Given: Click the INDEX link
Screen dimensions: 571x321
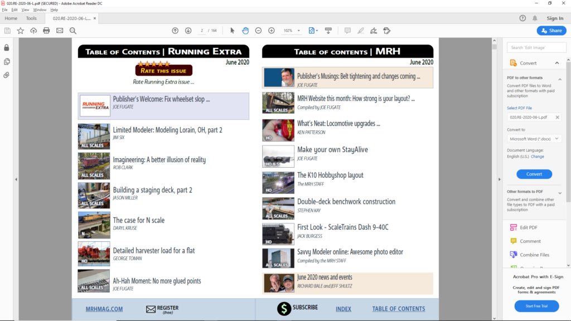Looking at the screenshot, I should [x=343, y=309].
